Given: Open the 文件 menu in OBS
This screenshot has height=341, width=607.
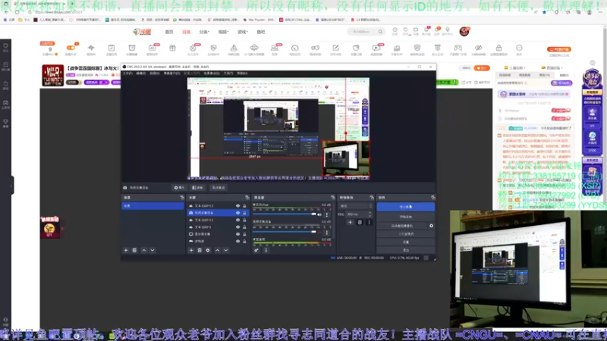Looking at the screenshot, I should (127, 73).
